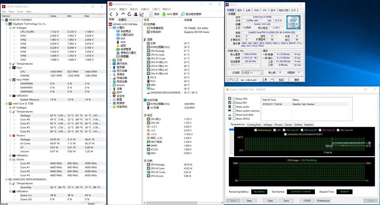Switch to CPU-Z 内存 tab
The image size is (380, 205).
pos(256,10)
